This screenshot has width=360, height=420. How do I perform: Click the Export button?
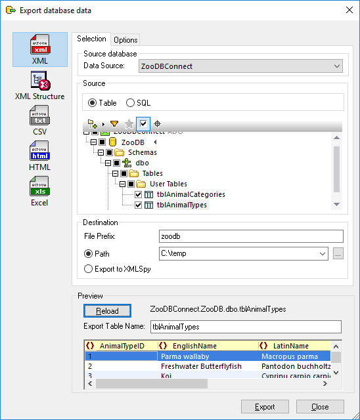pos(265,407)
